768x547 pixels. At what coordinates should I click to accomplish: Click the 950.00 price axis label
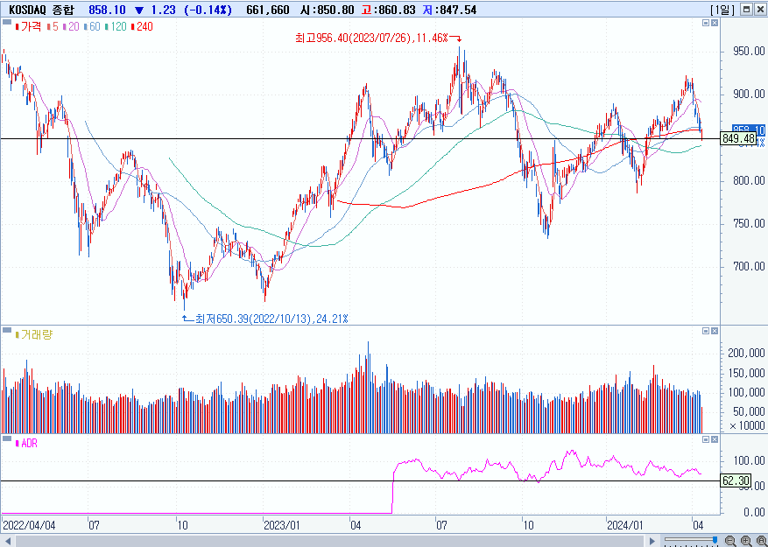pos(749,51)
